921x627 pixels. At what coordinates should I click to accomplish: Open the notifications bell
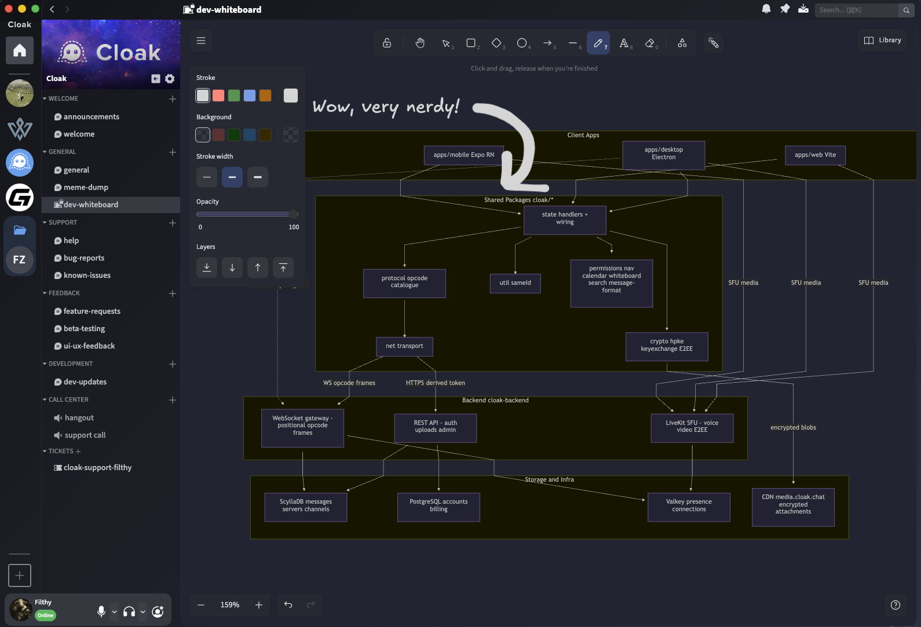click(766, 9)
